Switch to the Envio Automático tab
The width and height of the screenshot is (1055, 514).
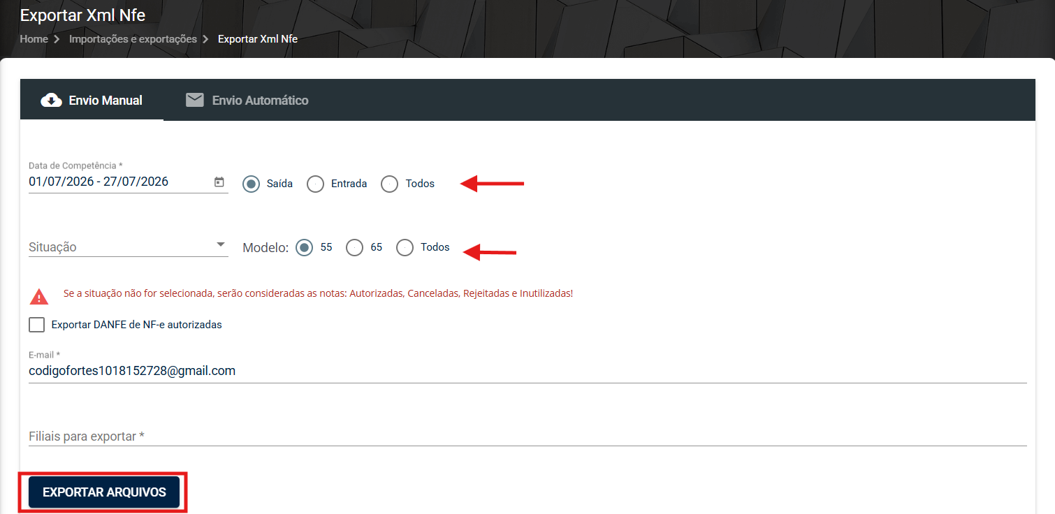247,101
